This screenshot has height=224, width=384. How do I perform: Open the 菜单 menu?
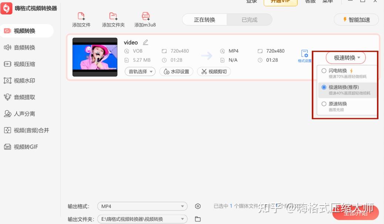(328, 2)
